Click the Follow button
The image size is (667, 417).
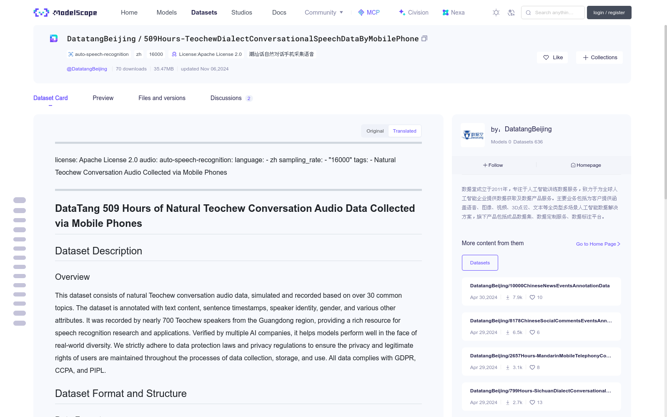click(493, 165)
